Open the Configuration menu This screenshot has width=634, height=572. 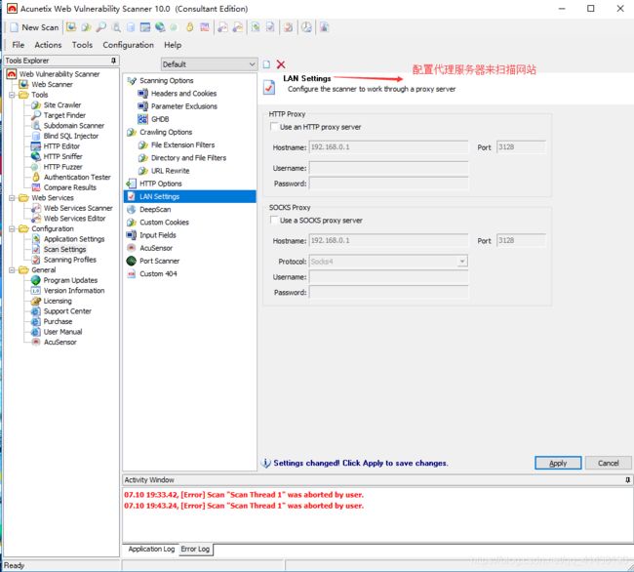click(x=128, y=45)
